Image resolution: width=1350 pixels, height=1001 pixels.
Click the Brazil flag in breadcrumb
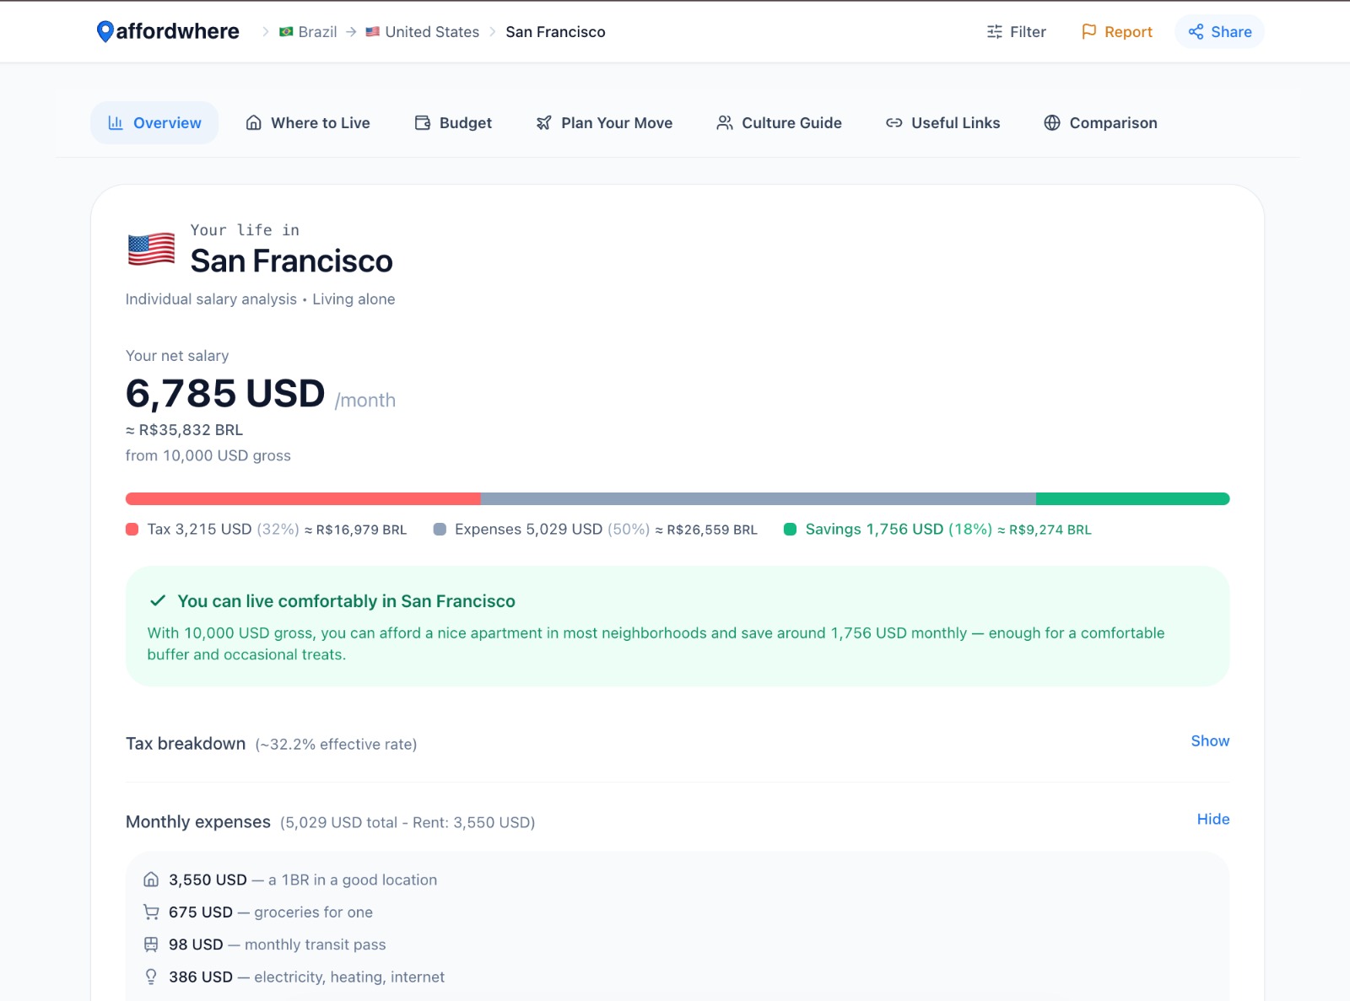tap(286, 32)
